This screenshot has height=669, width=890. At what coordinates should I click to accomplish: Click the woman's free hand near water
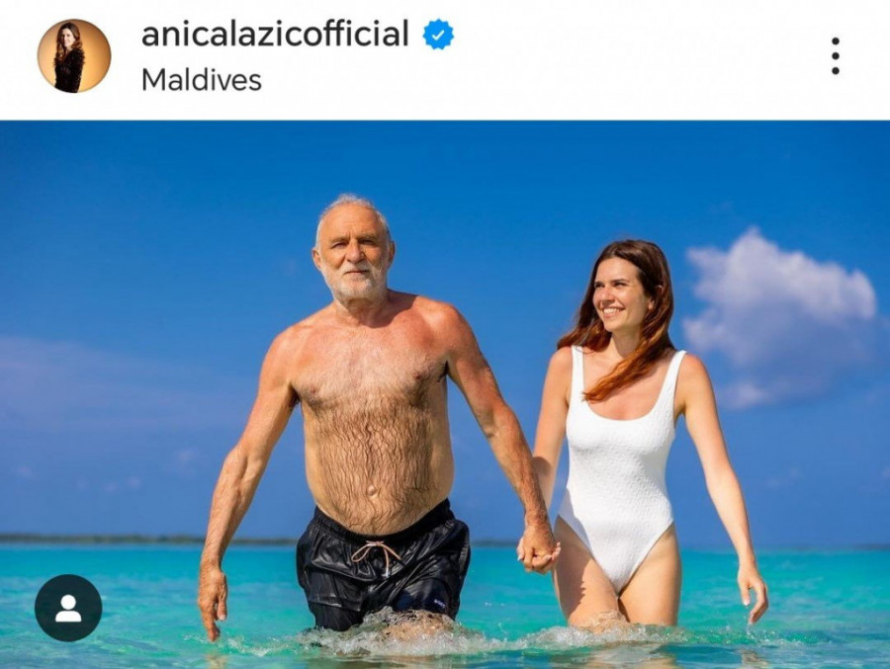click(x=753, y=593)
